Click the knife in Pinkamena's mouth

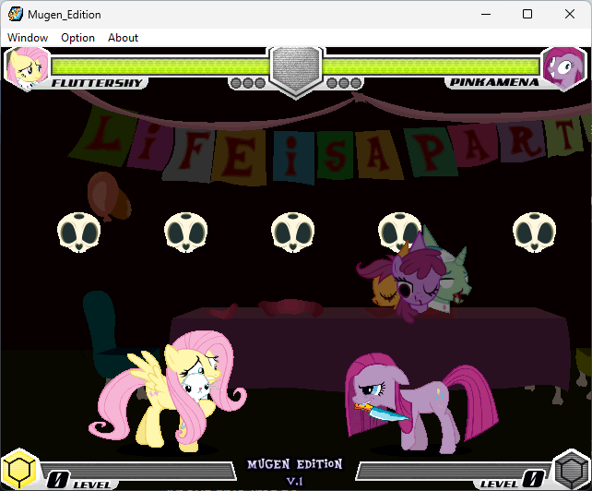click(x=381, y=412)
